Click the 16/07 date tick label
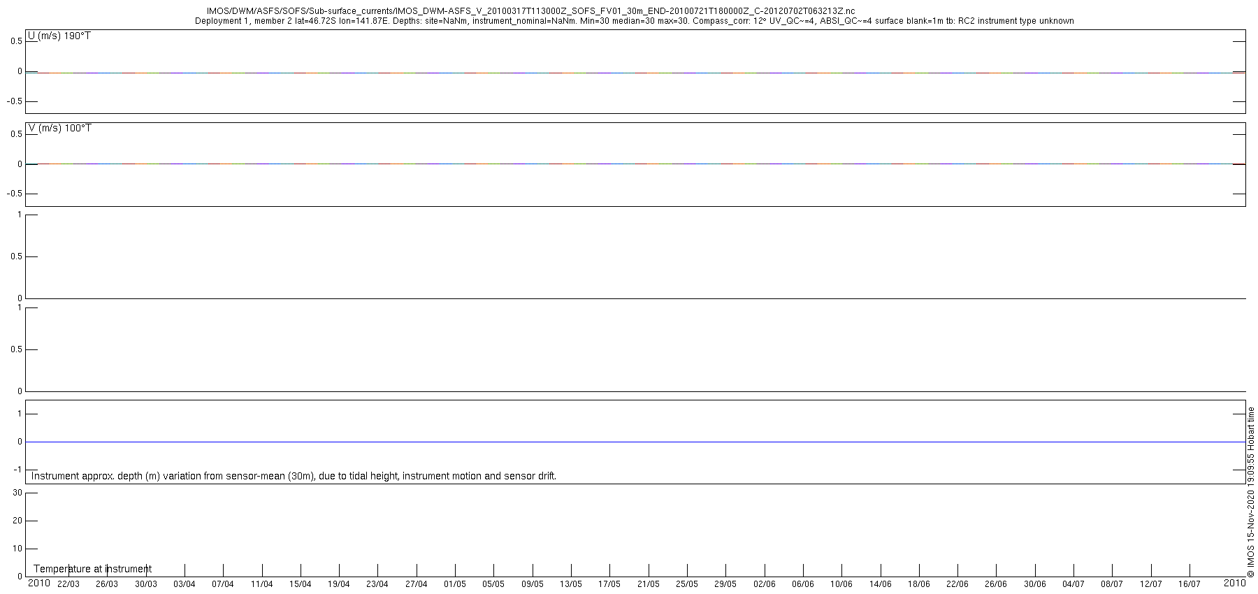This screenshot has height=594, width=1258. click(x=1190, y=584)
